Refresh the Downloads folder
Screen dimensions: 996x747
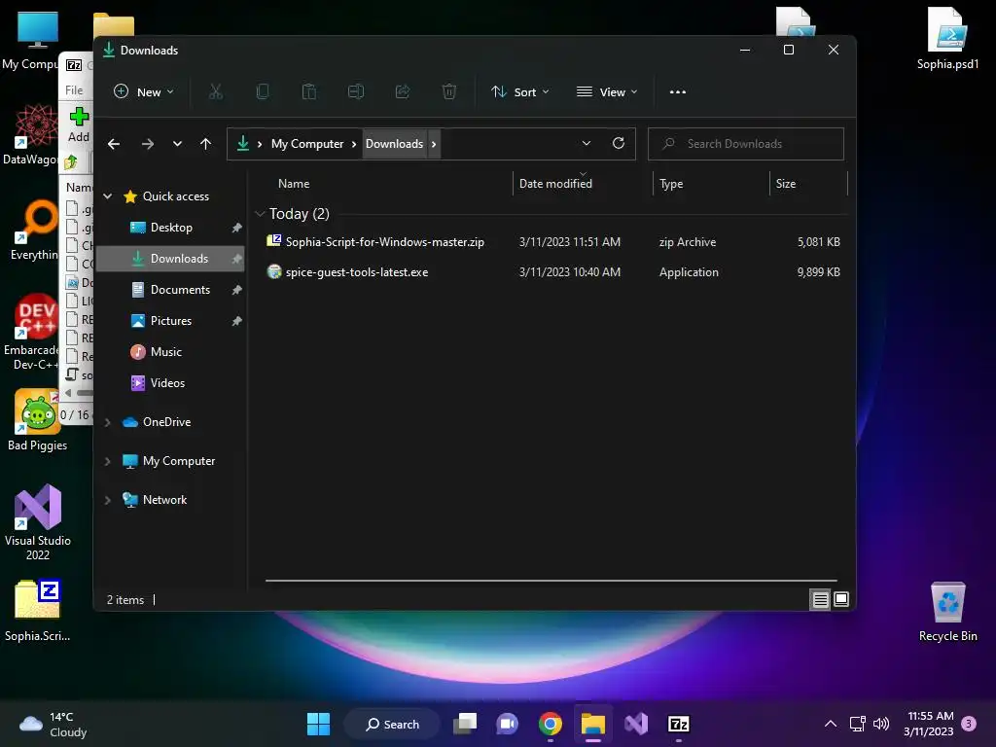(618, 144)
